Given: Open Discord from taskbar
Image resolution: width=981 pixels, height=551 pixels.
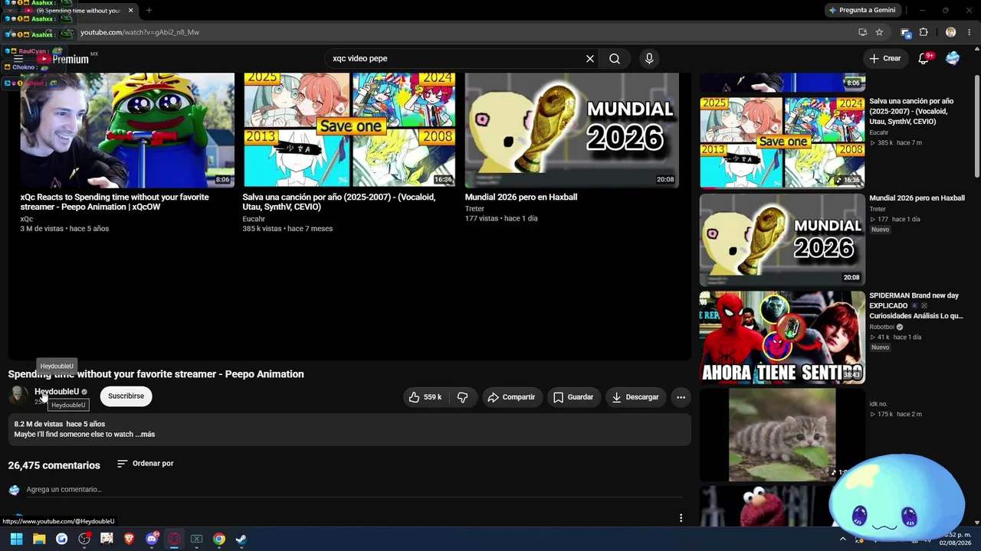Looking at the screenshot, I should 152,539.
